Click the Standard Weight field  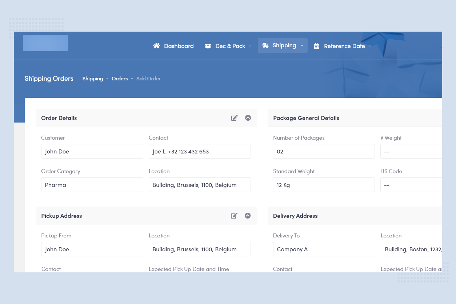tap(324, 185)
